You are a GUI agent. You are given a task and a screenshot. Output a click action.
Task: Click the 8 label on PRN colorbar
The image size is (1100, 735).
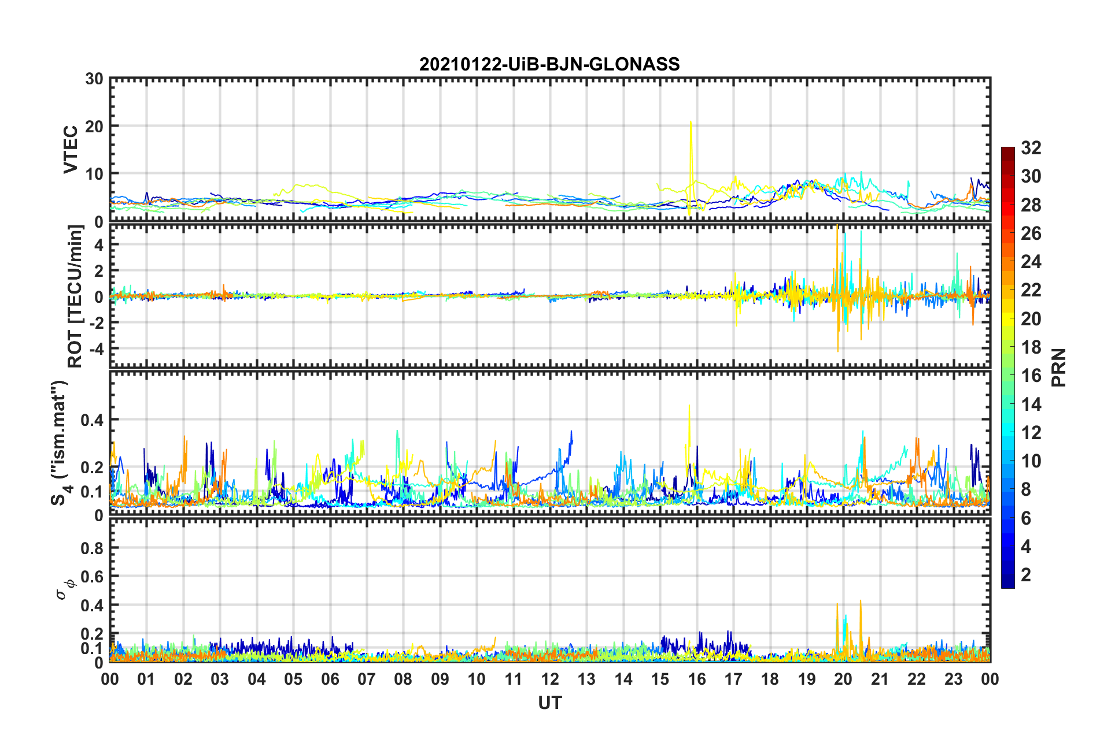(1026, 489)
